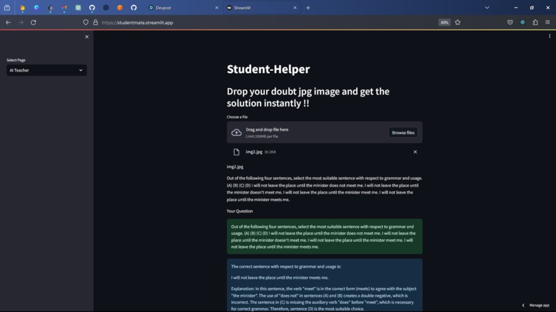
Task: Switch to the Devpost tab
Action: pyautogui.click(x=183, y=8)
